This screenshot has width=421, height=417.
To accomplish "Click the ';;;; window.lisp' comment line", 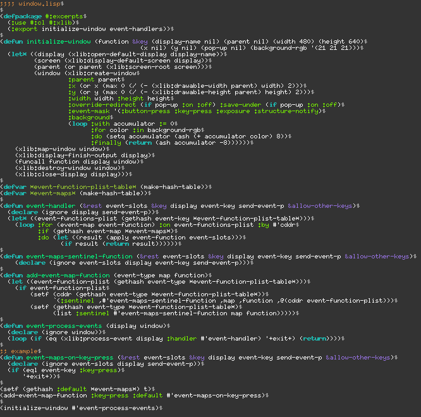I will tap(32, 4).
